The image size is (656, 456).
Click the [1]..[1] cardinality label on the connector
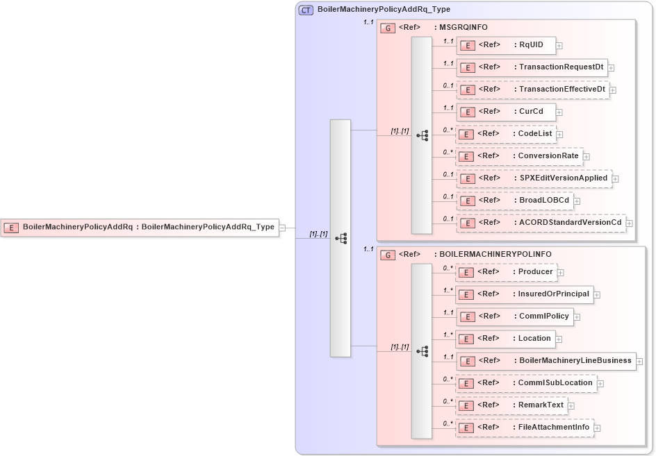tap(318, 234)
